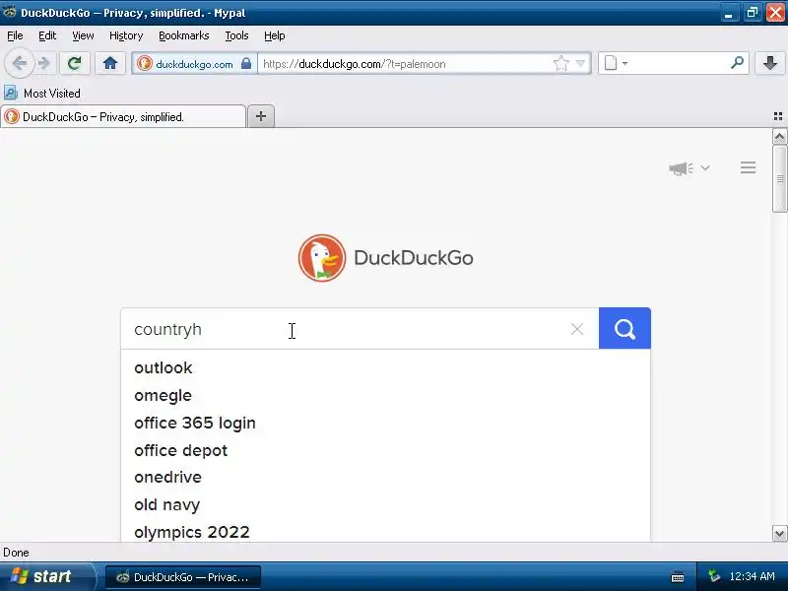Click the DuckDuckGo site identity icon in the address bar
The image size is (788, 591).
tap(144, 64)
